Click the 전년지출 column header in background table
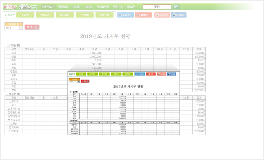 (x=29, y=98)
